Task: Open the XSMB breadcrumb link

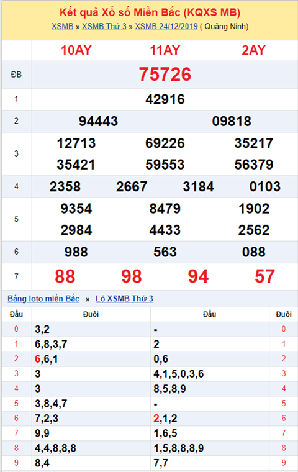Action: pos(62,27)
